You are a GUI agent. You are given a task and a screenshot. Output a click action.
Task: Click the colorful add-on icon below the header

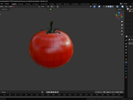point(51,9)
